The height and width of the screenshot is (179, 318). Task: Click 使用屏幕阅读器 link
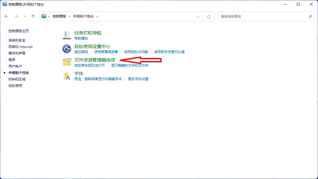point(106,52)
